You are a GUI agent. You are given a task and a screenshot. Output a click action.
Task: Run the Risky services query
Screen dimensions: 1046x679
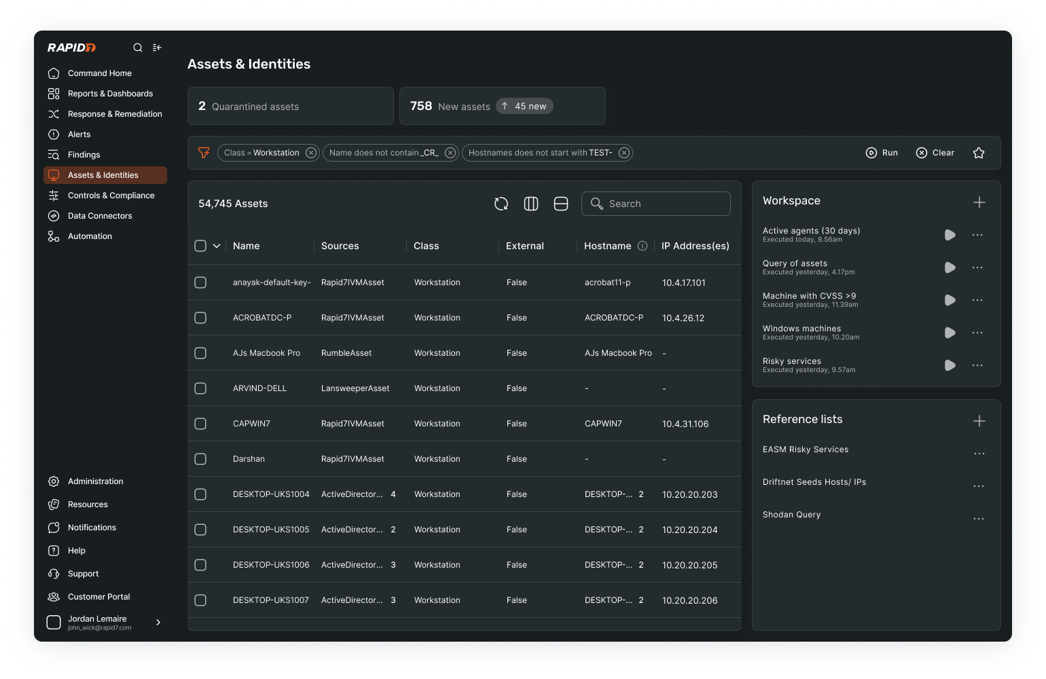click(x=950, y=365)
